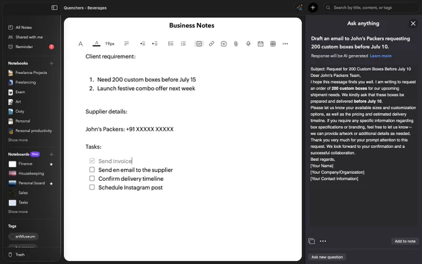Add a new notebook with plus

pos(52,63)
